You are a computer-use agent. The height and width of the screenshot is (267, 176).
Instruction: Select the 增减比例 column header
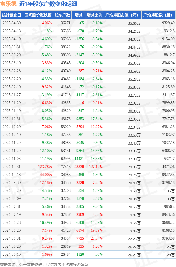94,15
